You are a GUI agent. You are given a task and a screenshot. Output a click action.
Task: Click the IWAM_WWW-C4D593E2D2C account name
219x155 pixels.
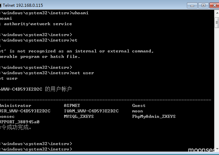pos(91,111)
